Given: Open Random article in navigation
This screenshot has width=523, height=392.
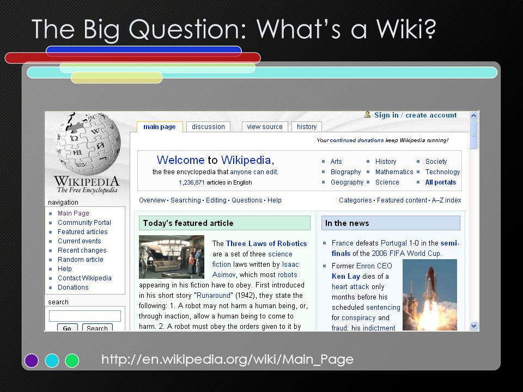Looking at the screenshot, I should (81, 260).
